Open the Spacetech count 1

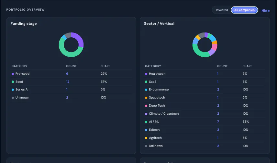pyautogui.click(x=218, y=98)
